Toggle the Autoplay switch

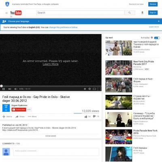[157, 38]
